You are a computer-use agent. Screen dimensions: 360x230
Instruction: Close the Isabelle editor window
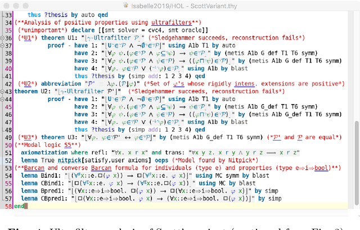[x=7, y=4]
